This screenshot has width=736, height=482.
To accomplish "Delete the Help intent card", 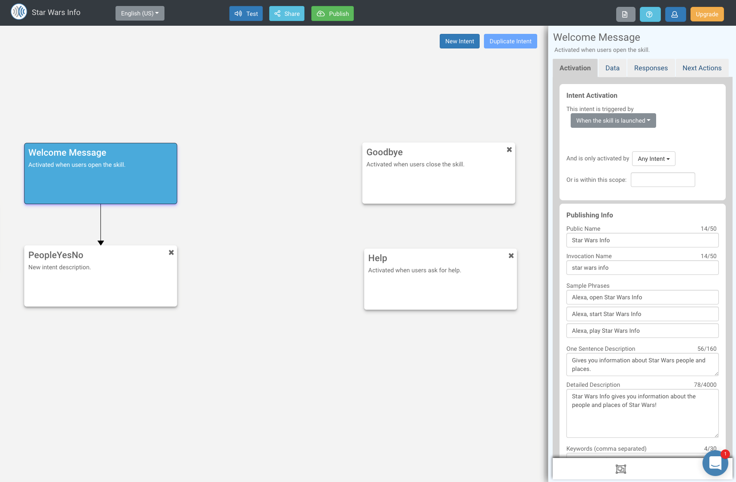I will point(511,256).
